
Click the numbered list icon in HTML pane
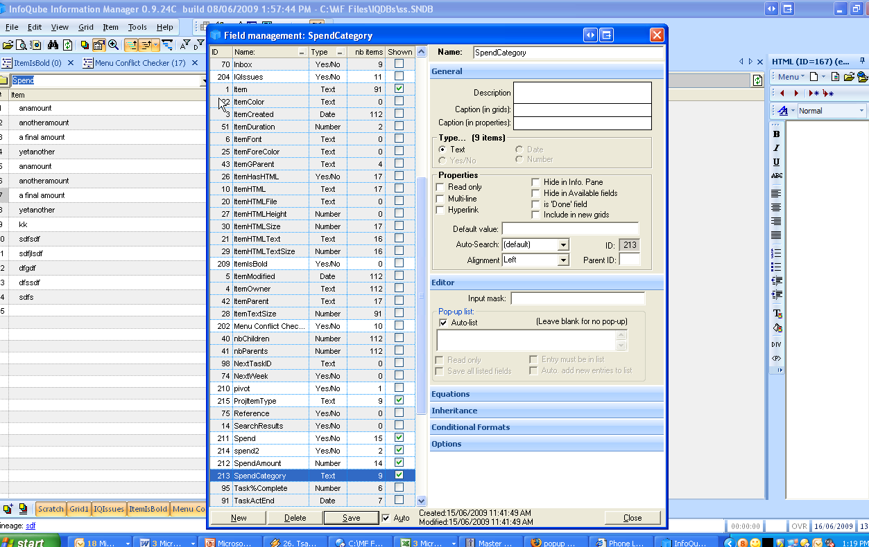pyautogui.click(x=776, y=253)
